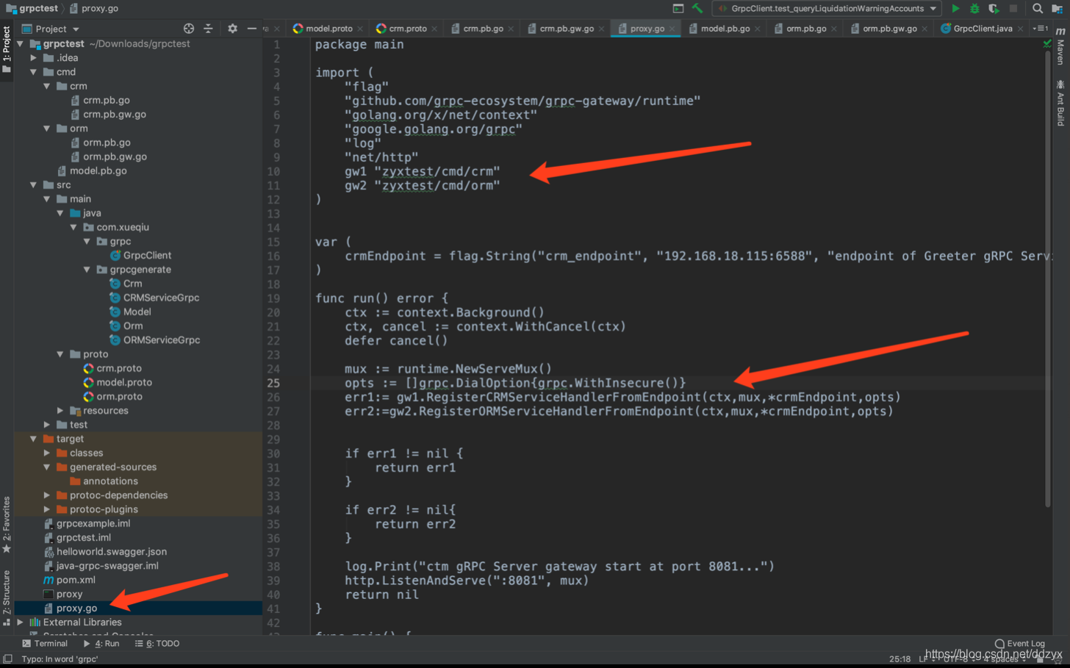
Task: Build project with the green hammer icon
Action: coord(697,9)
